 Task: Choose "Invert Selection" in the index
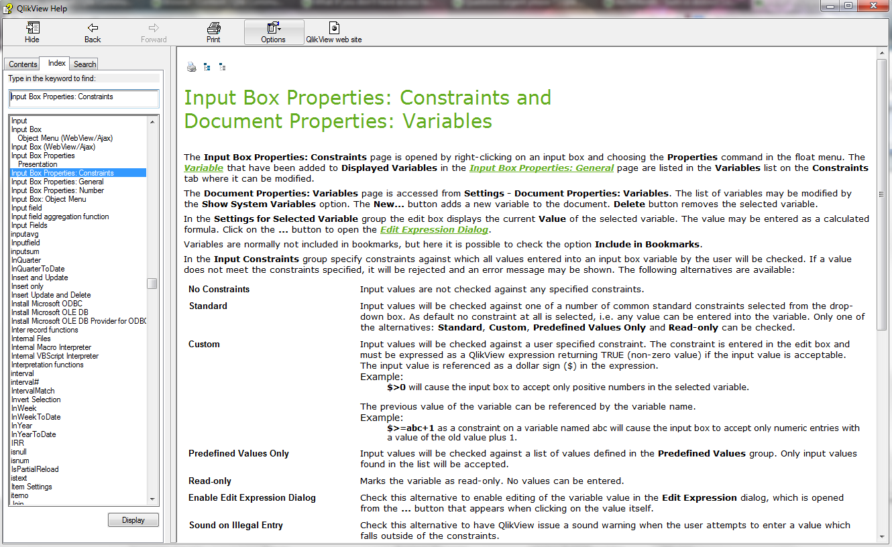tap(36, 400)
